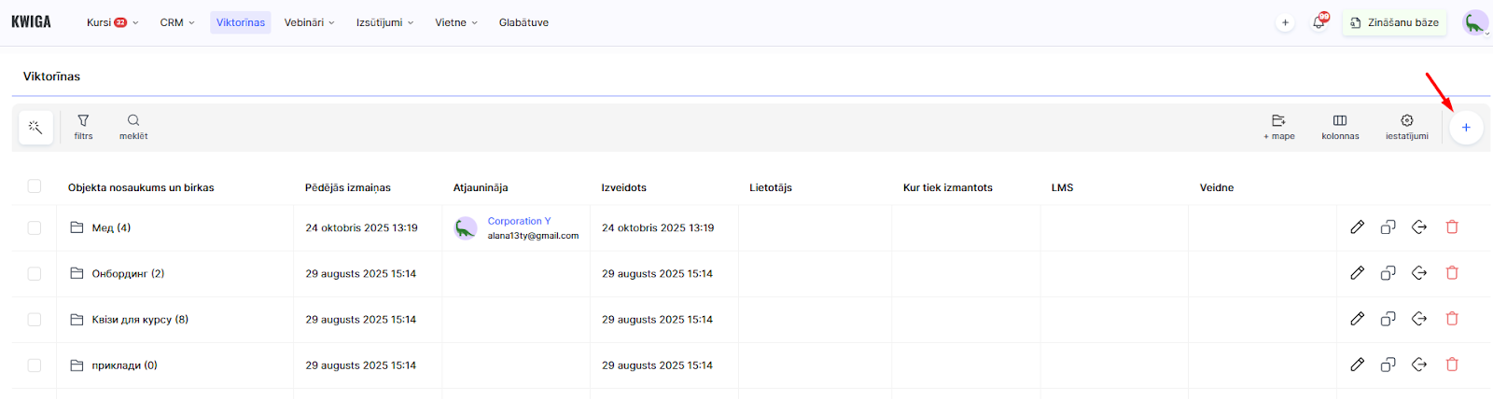
Task: Click the meklēt search icon
Action: tap(133, 127)
